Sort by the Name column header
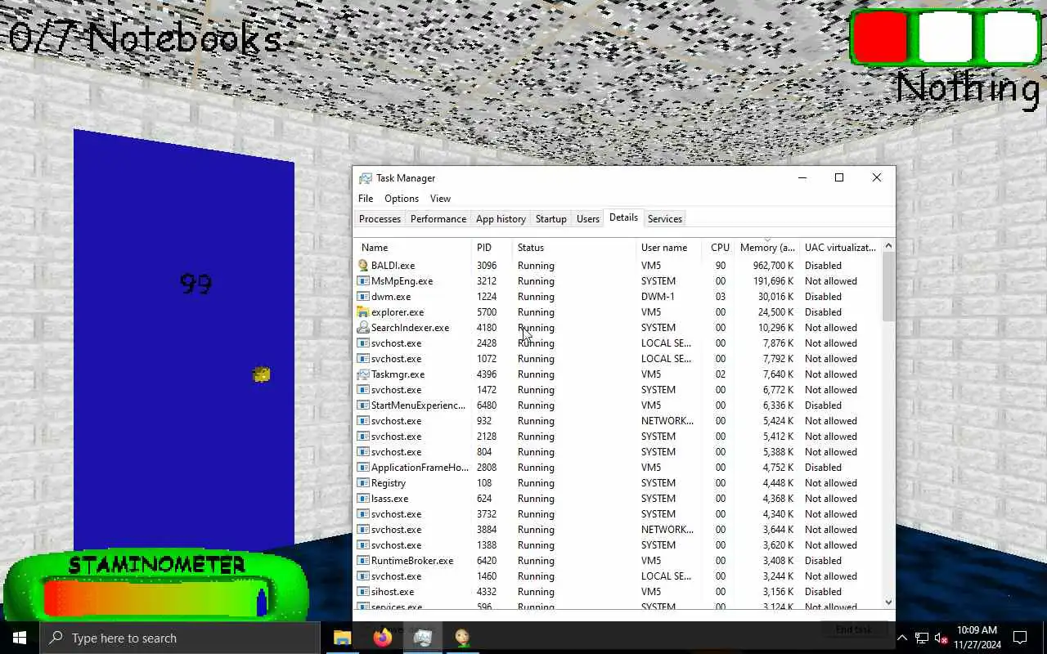 click(x=413, y=248)
